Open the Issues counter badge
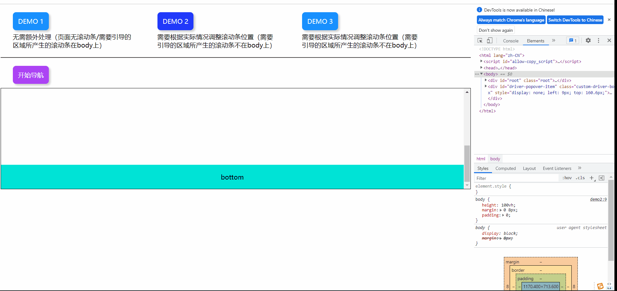This screenshot has height=291, width=617. pos(573,40)
